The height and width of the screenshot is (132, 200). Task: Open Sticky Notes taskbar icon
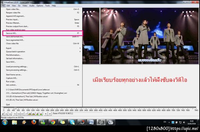(63, 122)
